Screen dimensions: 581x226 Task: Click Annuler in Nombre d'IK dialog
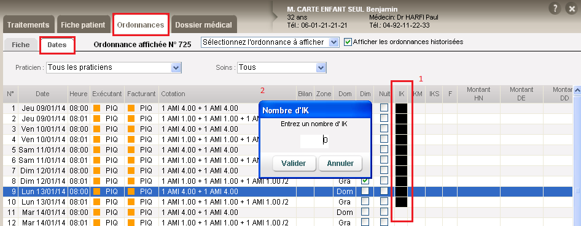pyautogui.click(x=340, y=163)
